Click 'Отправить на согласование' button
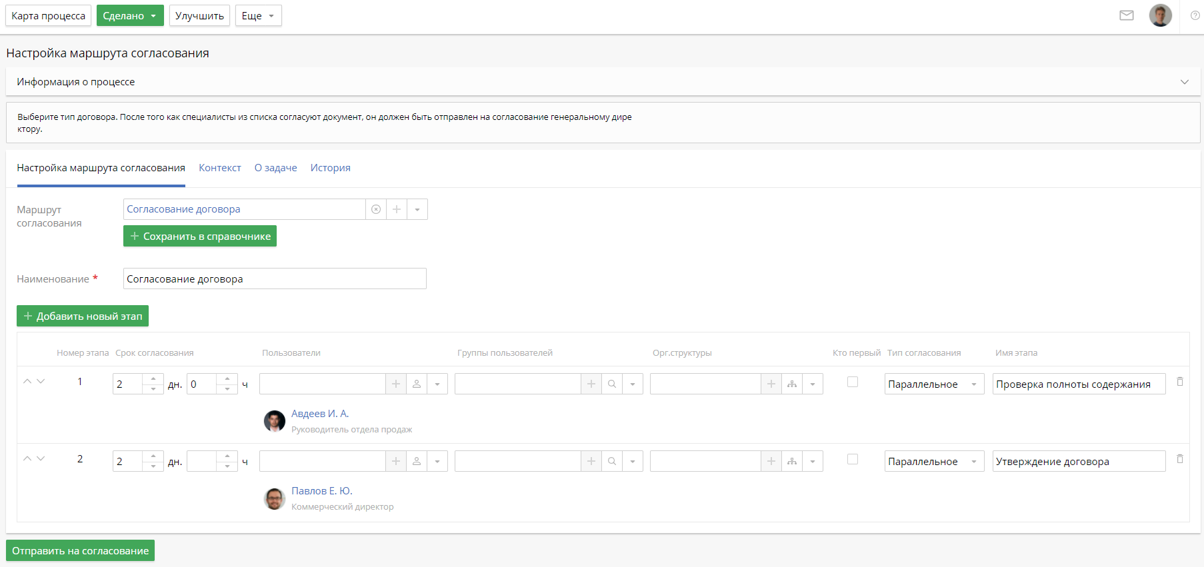This screenshot has height=567, width=1204. [x=80, y=550]
